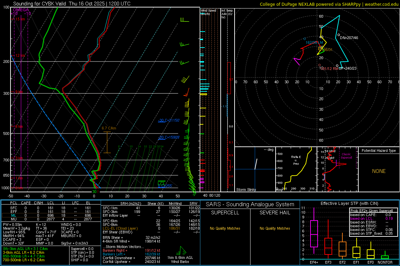Select the CINH column header
Viewport: 400px width, 266px height.
click(38, 203)
